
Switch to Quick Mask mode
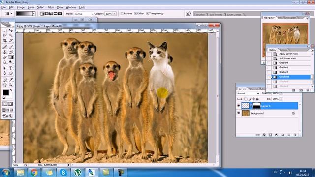(10, 104)
